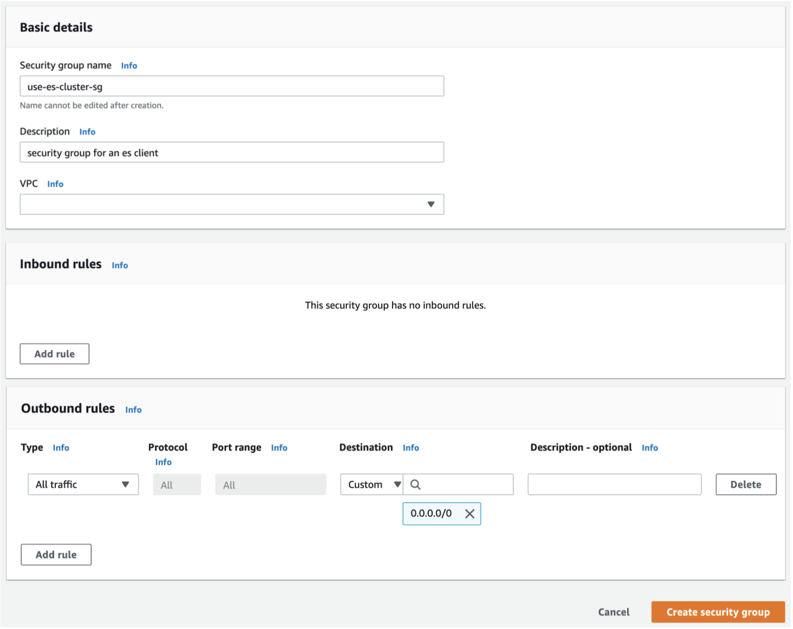This screenshot has height=629, width=793.
Task: Click the Security group name input field
Action: (x=232, y=86)
